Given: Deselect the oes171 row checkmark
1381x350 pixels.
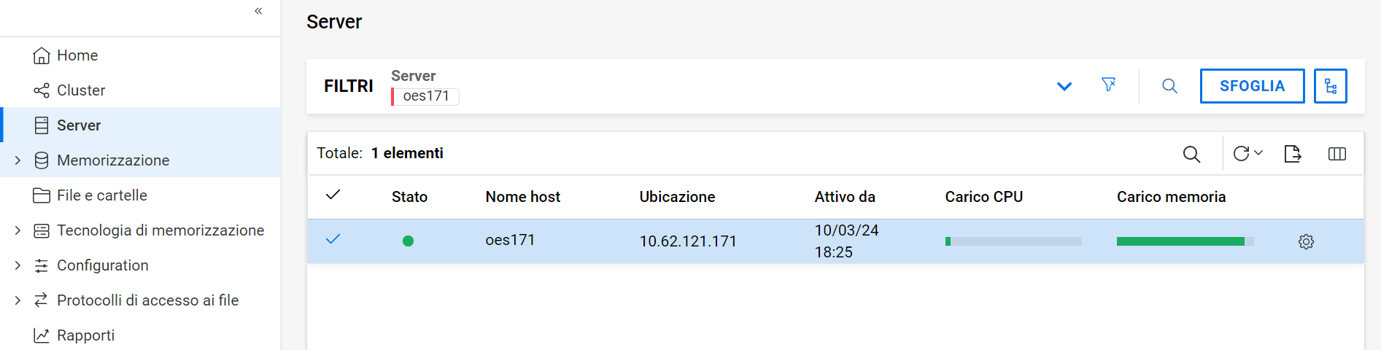Looking at the screenshot, I should [x=333, y=239].
